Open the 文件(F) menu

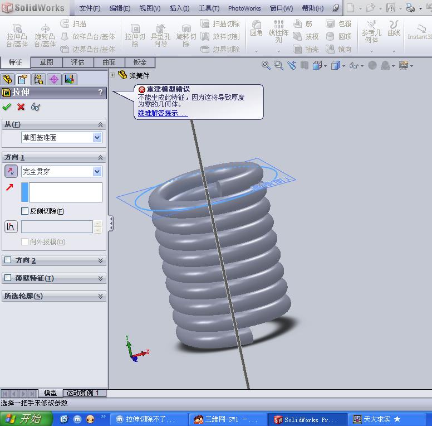(90, 8)
